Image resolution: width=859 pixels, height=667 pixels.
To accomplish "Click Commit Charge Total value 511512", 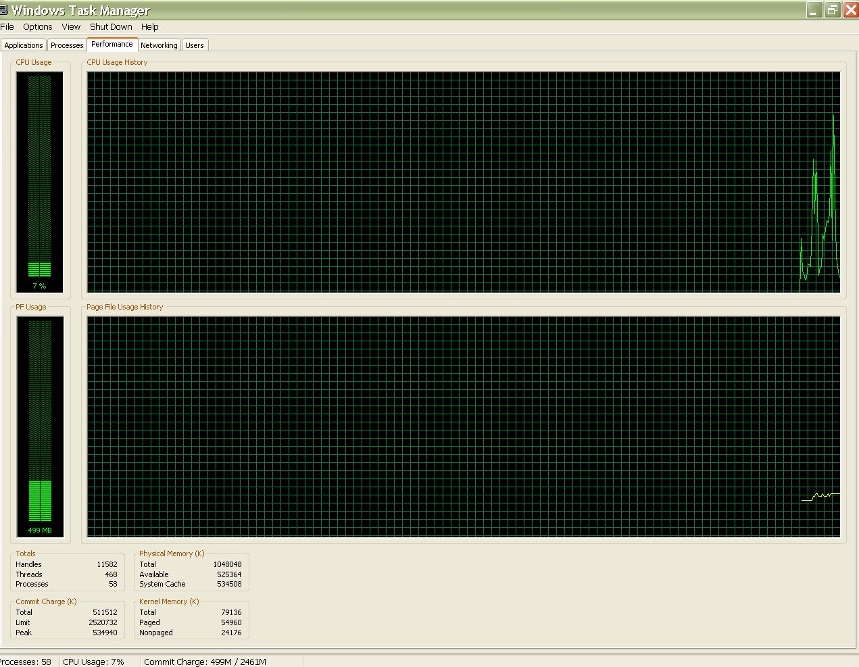I will [x=105, y=612].
